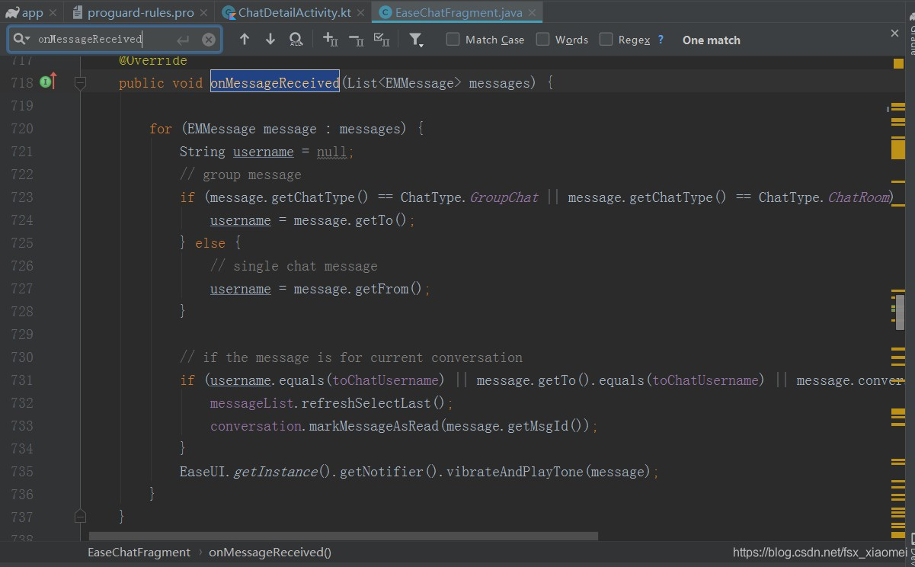Click getFrom() in line 727
Viewport: 915px width, 567px height.
point(389,289)
